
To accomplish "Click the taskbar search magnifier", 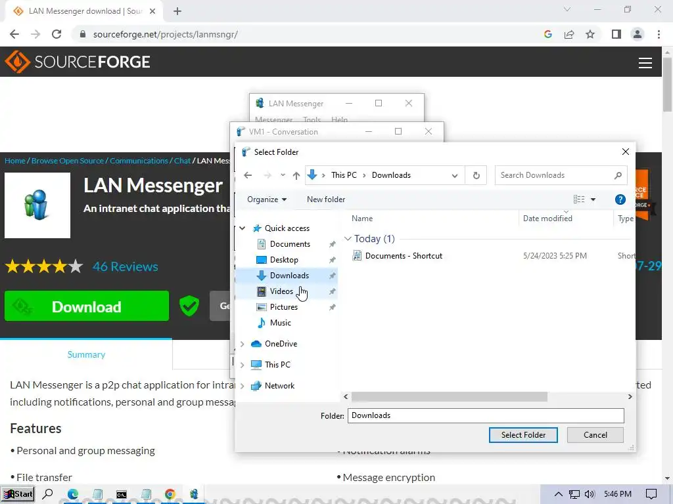I will (47, 494).
